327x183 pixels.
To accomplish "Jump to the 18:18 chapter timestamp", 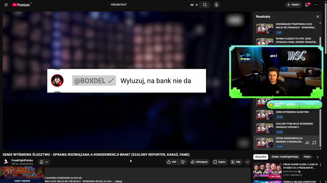I will click(279, 132).
